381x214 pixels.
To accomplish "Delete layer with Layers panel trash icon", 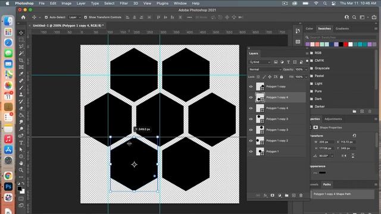I will (x=301, y=196).
